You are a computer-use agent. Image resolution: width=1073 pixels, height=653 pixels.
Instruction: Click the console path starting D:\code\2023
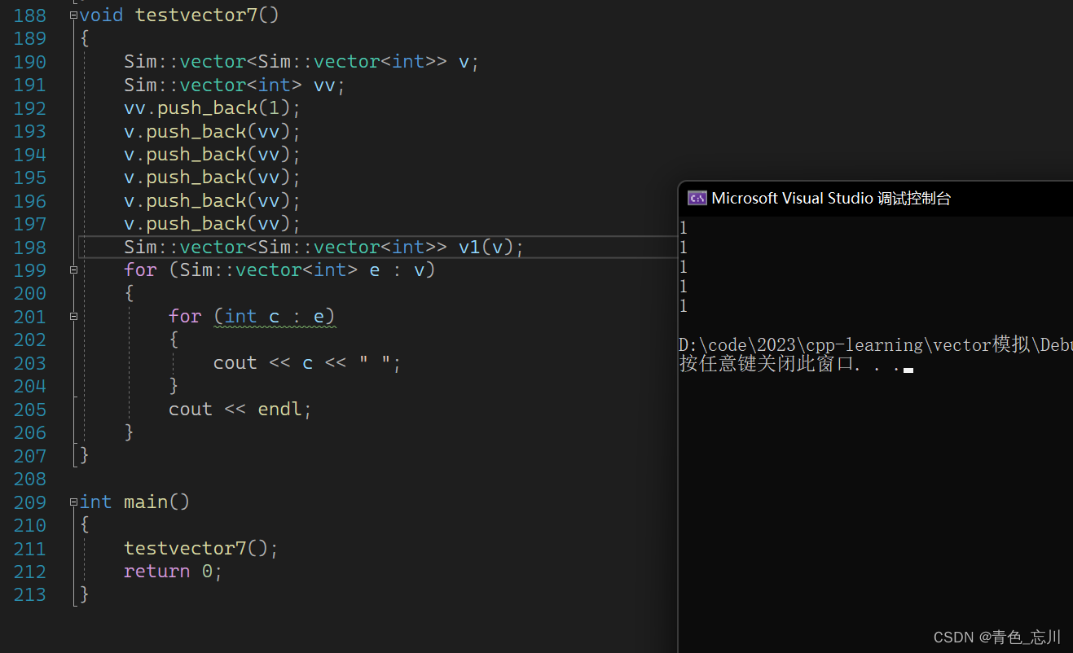point(875,345)
